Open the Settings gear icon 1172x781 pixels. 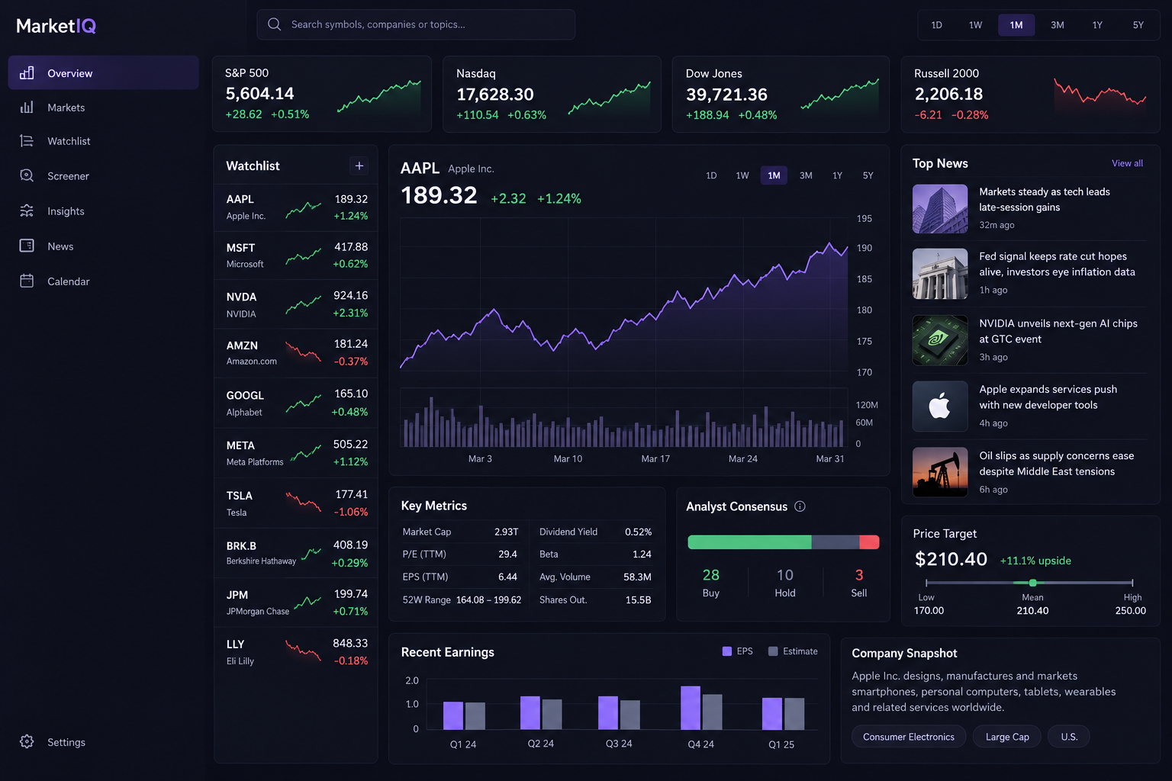click(27, 741)
